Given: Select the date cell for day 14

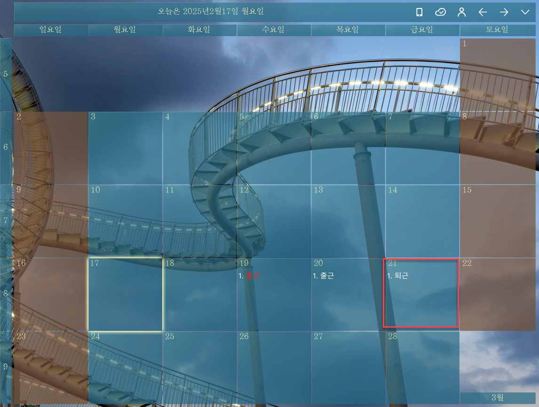Looking at the screenshot, I should (x=422, y=221).
